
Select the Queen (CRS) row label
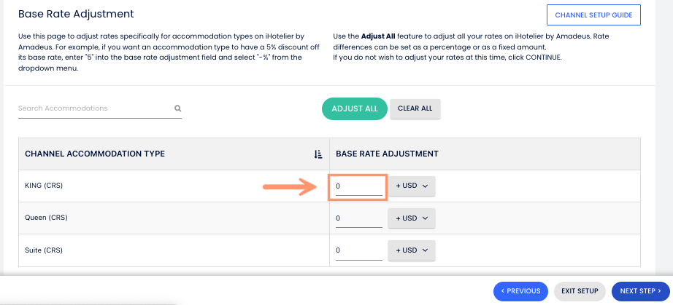click(x=46, y=218)
